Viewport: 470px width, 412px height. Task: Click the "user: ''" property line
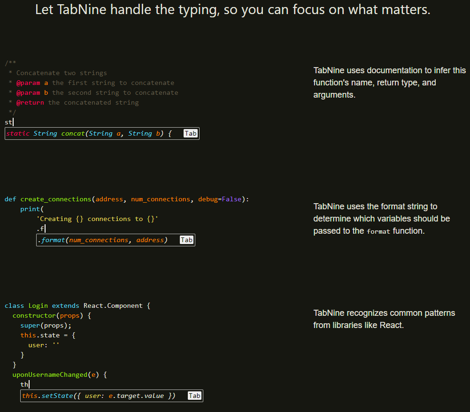point(44,345)
